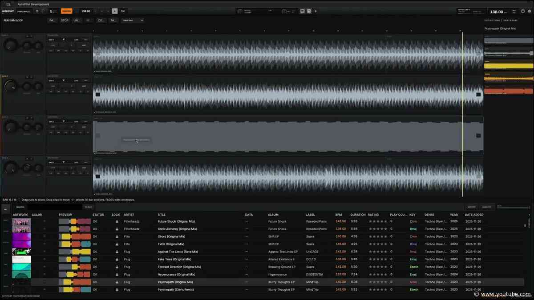The width and height of the screenshot is (534, 300).
Task: Open the fourth deck's bank dropdown arrow
Action: pyautogui.click(x=64, y=162)
